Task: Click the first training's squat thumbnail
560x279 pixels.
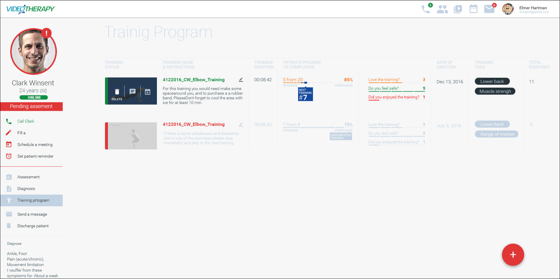Action: [131, 91]
